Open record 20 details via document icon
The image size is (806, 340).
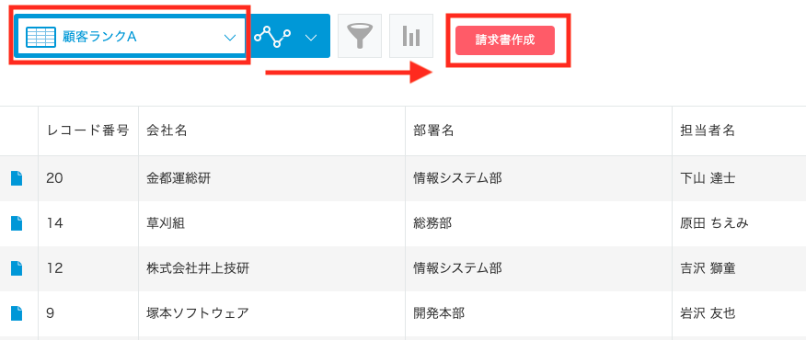tap(17, 179)
